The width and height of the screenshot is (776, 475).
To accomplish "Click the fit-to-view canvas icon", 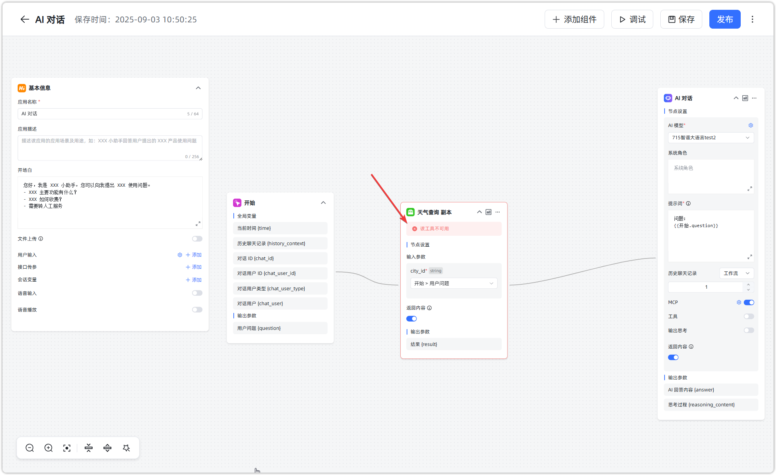I will [x=67, y=448].
